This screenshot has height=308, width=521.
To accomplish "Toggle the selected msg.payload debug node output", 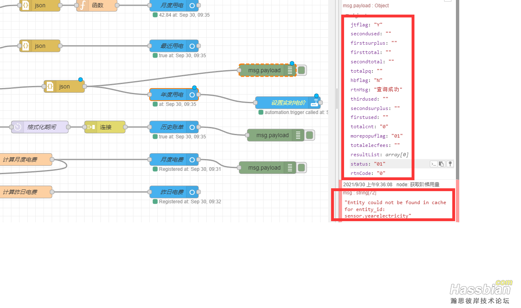I will tap(301, 70).
